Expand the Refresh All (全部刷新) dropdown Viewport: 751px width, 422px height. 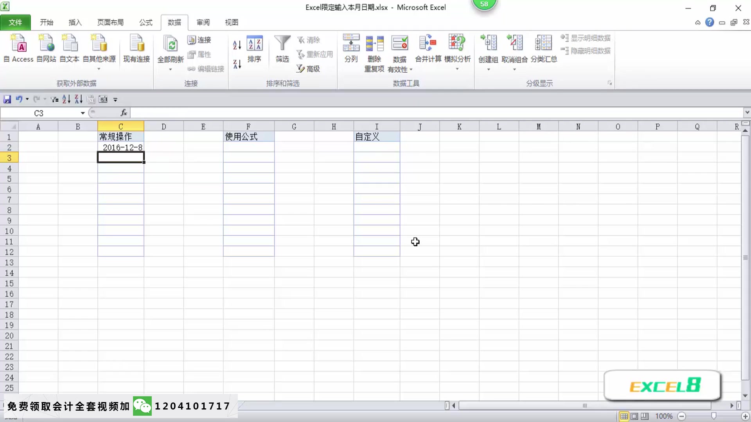[x=170, y=70]
